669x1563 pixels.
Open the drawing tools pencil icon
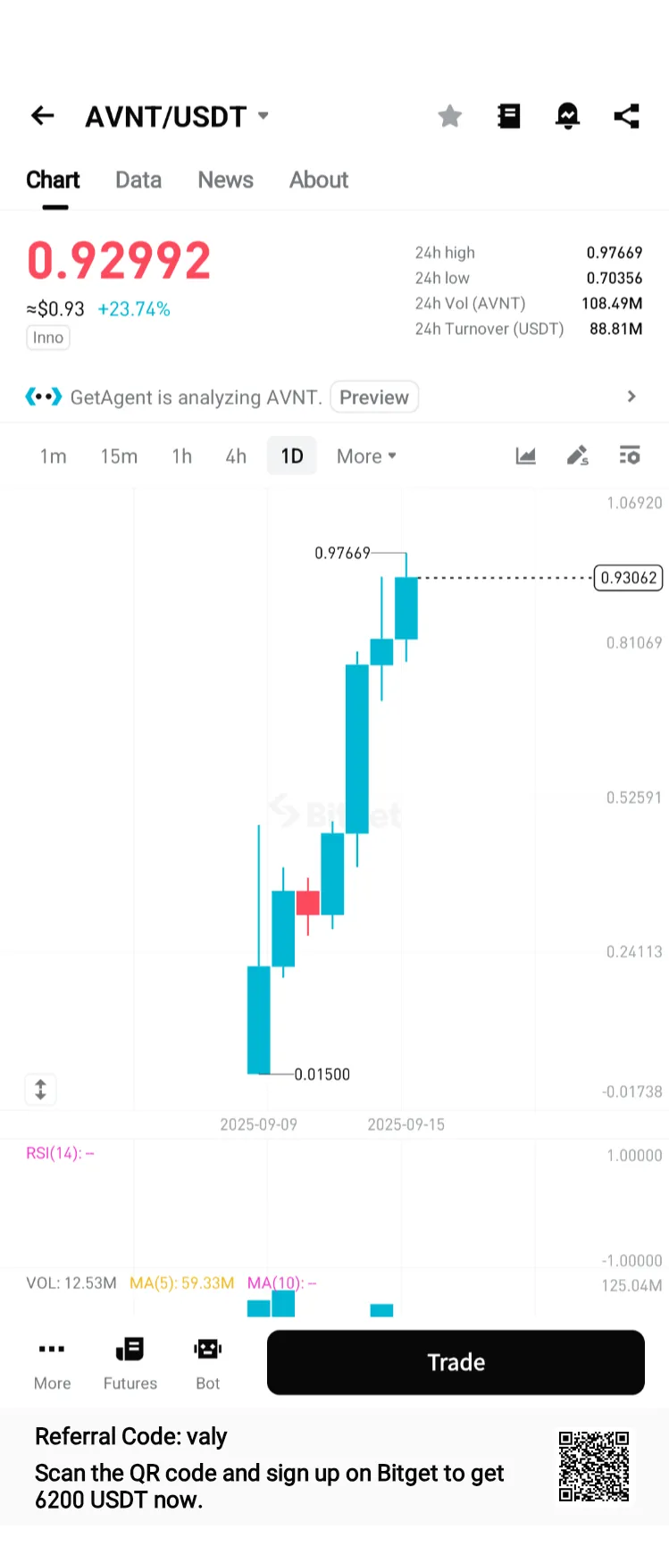[578, 456]
